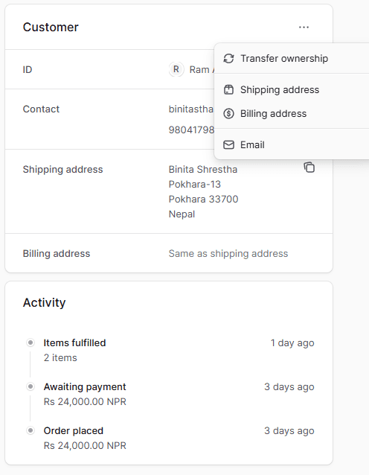Click Same as shipping address text
The width and height of the screenshot is (369, 475).
(x=228, y=254)
